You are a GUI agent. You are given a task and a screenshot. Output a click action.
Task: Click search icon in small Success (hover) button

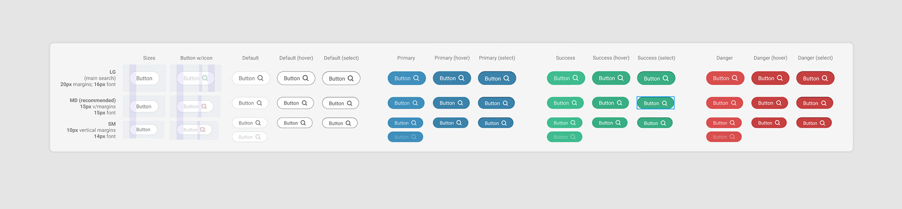pos(618,123)
